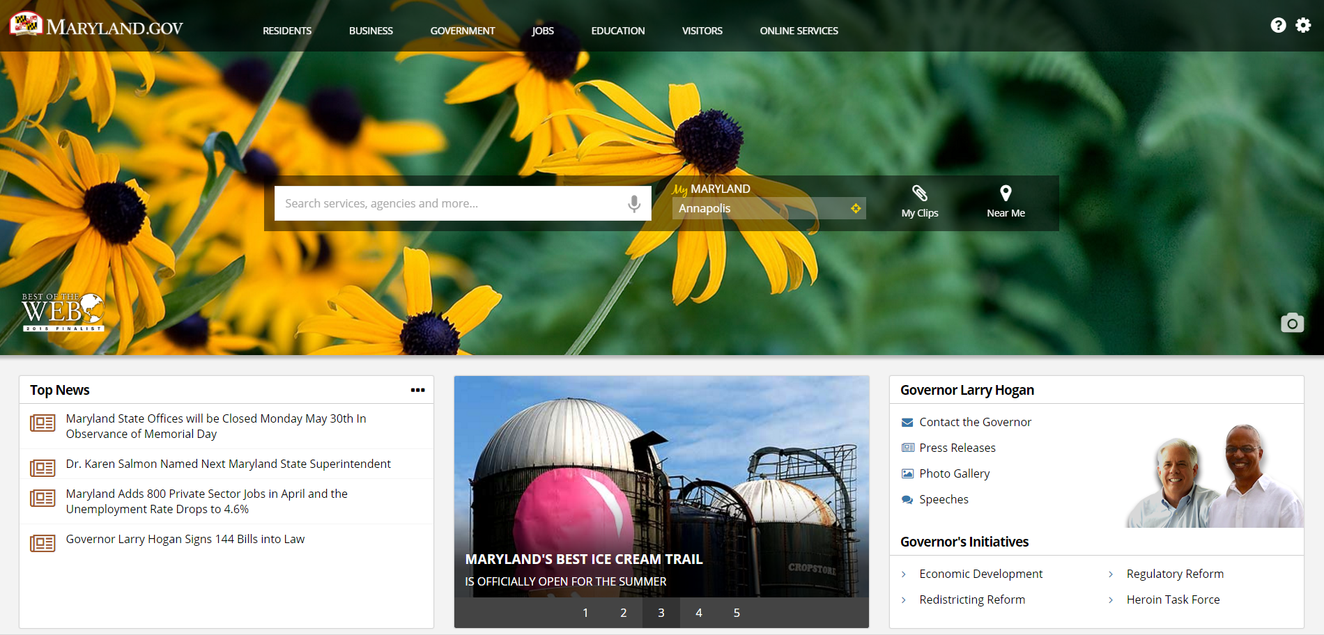Open the Business menu
Screen dimensions: 1324x635
click(x=371, y=31)
